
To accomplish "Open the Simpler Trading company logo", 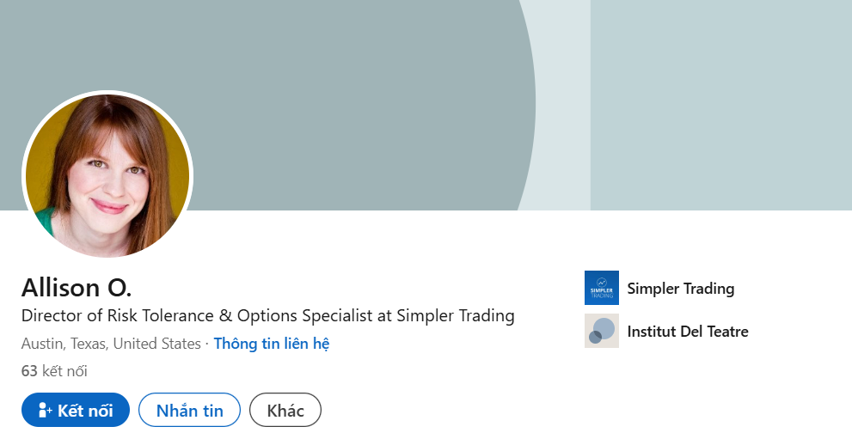I will tap(602, 288).
